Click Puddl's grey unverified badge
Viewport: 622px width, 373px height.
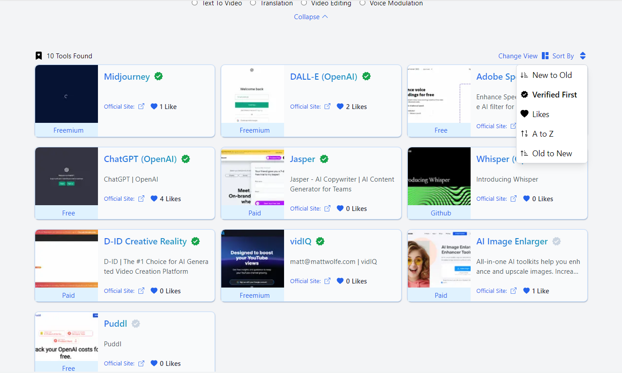[136, 324]
